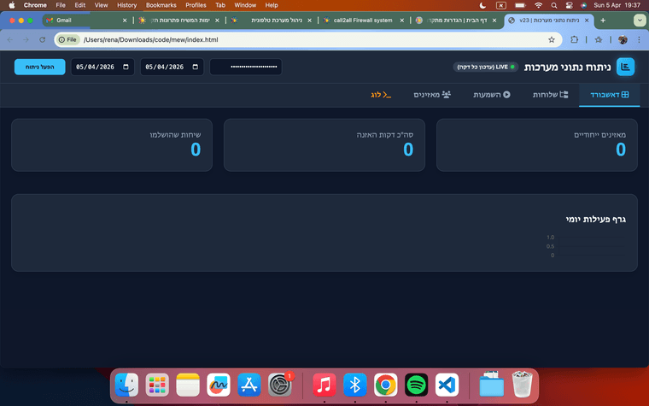Open calendar picker on second date field
Screen dimensions: 649x406
pyautogui.click(x=196, y=67)
